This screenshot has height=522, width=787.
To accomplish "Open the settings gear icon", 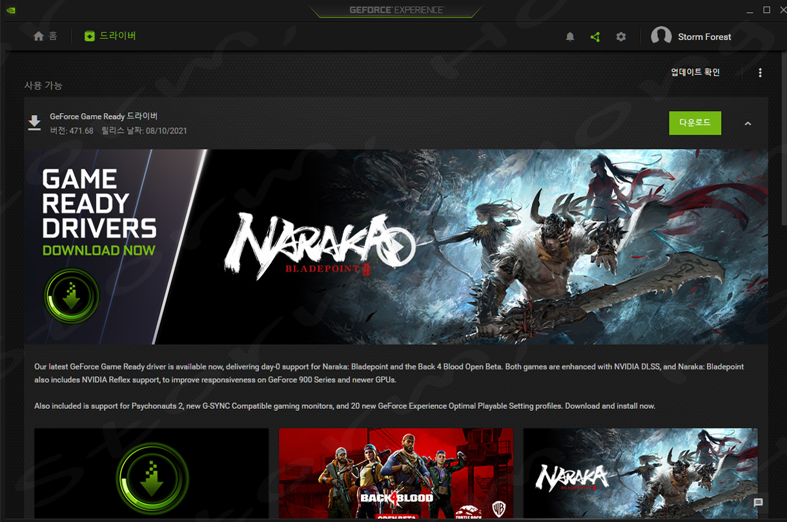I will click(621, 37).
